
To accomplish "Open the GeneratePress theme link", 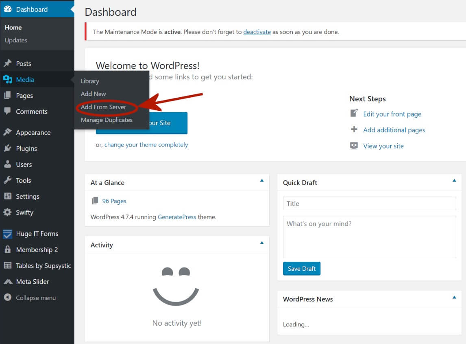I will [x=177, y=217].
